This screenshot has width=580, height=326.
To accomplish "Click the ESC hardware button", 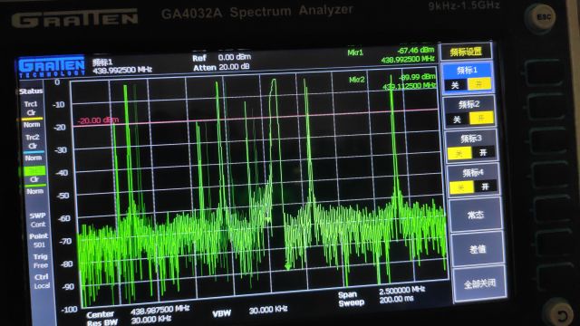I will point(541,17).
